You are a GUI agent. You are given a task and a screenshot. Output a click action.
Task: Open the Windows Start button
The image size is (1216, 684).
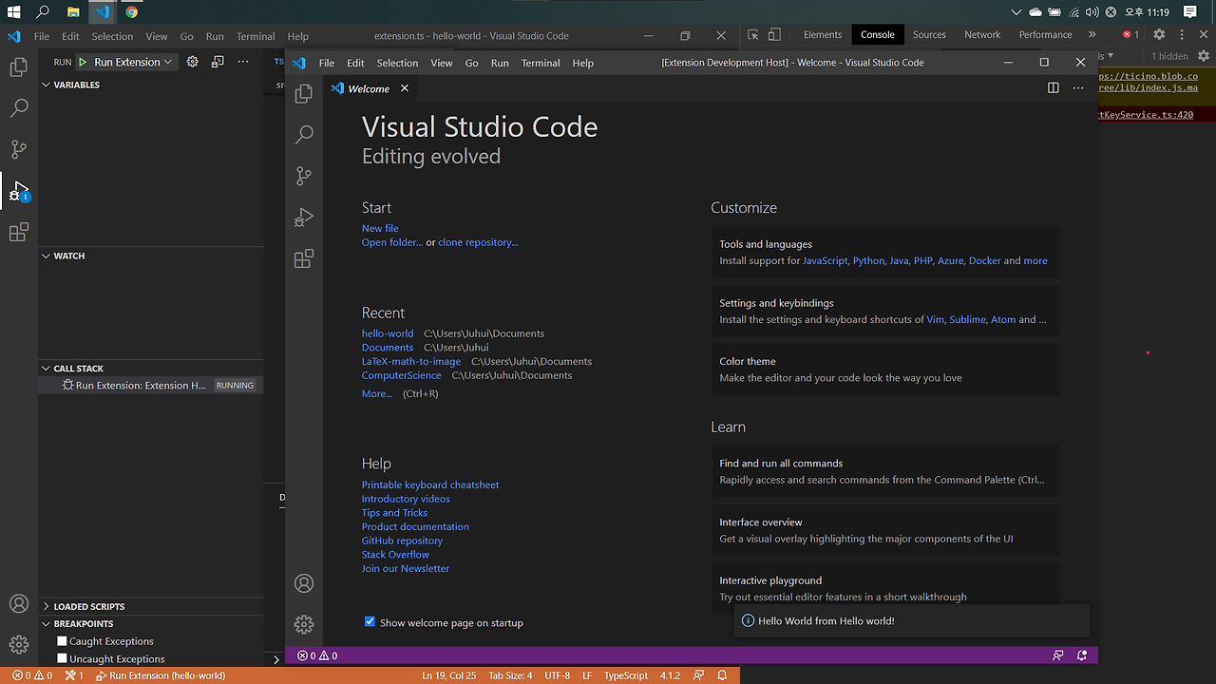tap(14, 11)
